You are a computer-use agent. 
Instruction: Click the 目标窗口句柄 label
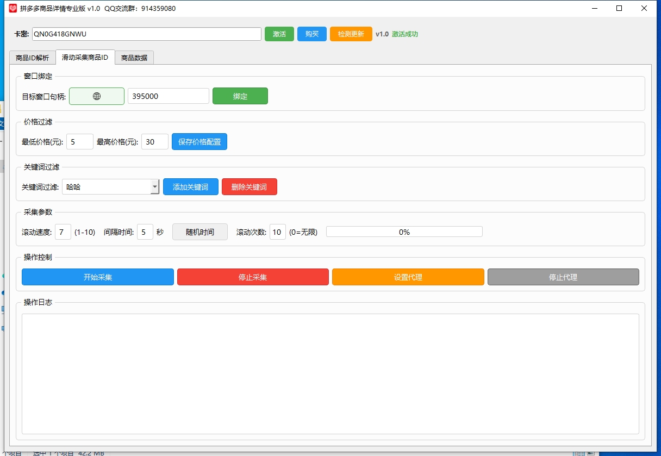[x=44, y=97]
